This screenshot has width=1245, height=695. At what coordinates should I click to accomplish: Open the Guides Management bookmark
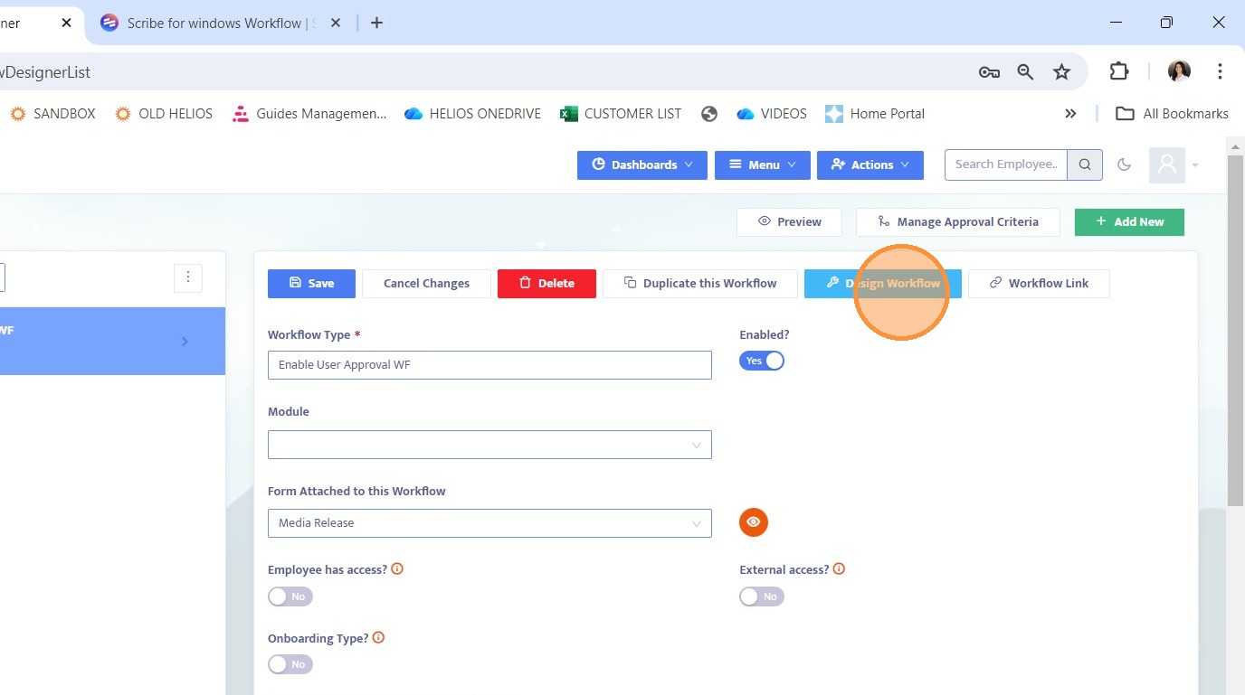click(309, 114)
